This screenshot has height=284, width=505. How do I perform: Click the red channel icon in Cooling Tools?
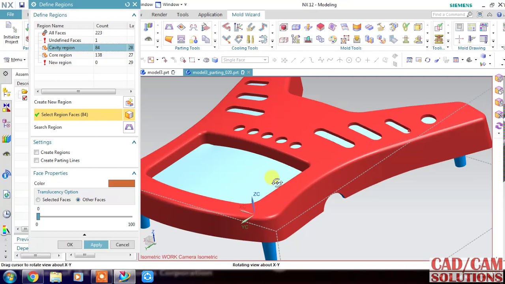226,27
